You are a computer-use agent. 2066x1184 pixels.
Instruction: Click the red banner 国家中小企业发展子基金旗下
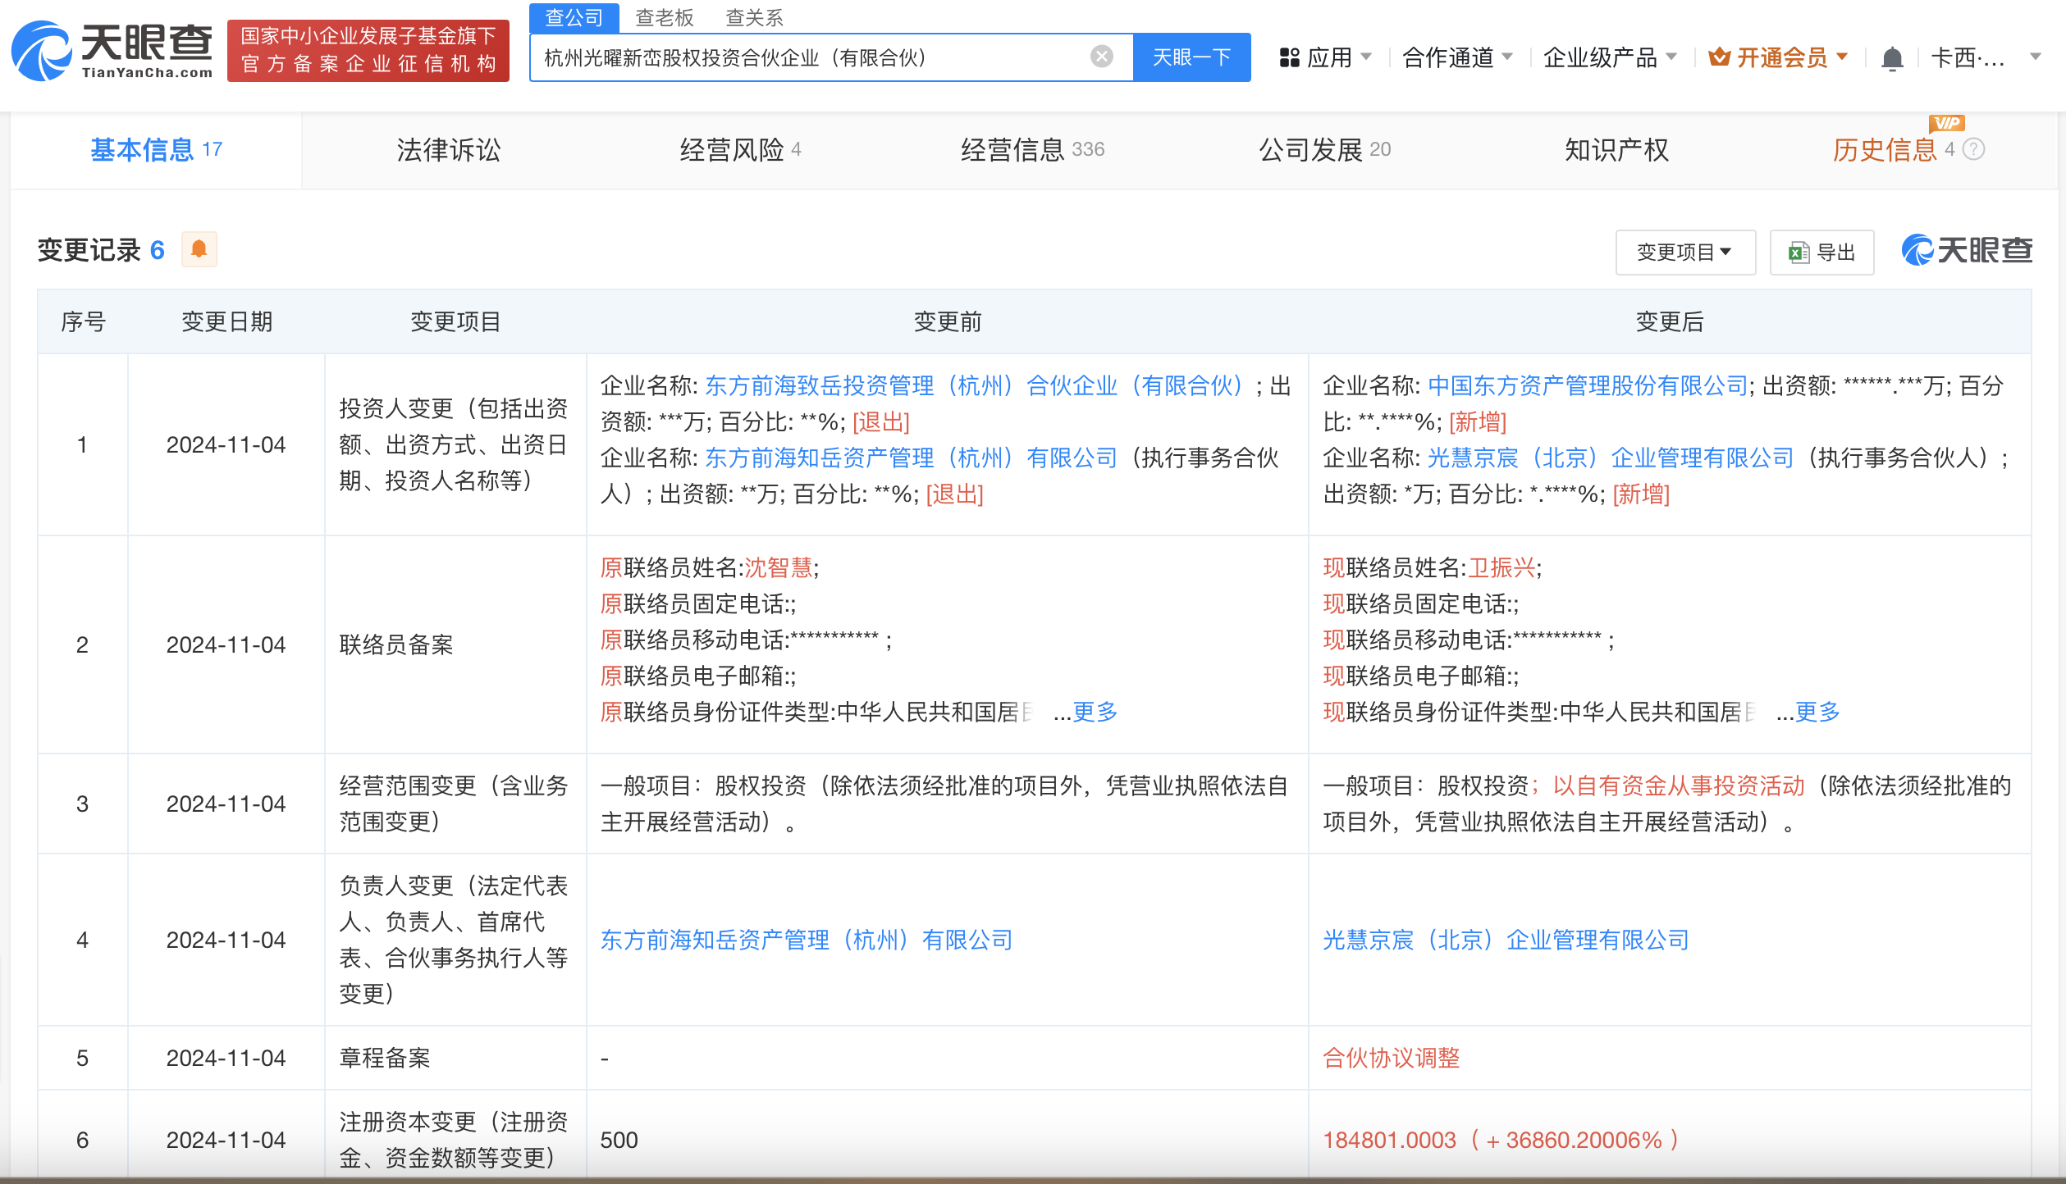click(x=368, y=51)
